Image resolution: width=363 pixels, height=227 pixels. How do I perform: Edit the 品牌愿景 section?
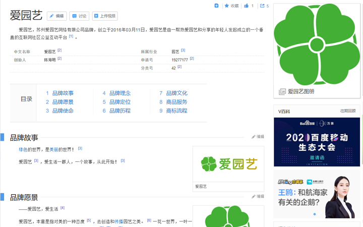point(258,196)
